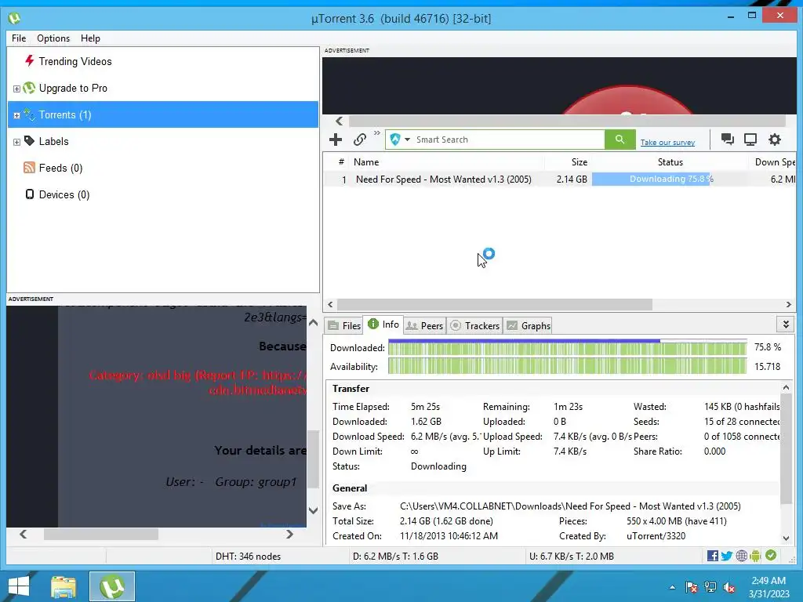Select Labels in the sidebar
Viewport: 803px width, 602px height.
[54, 141]
